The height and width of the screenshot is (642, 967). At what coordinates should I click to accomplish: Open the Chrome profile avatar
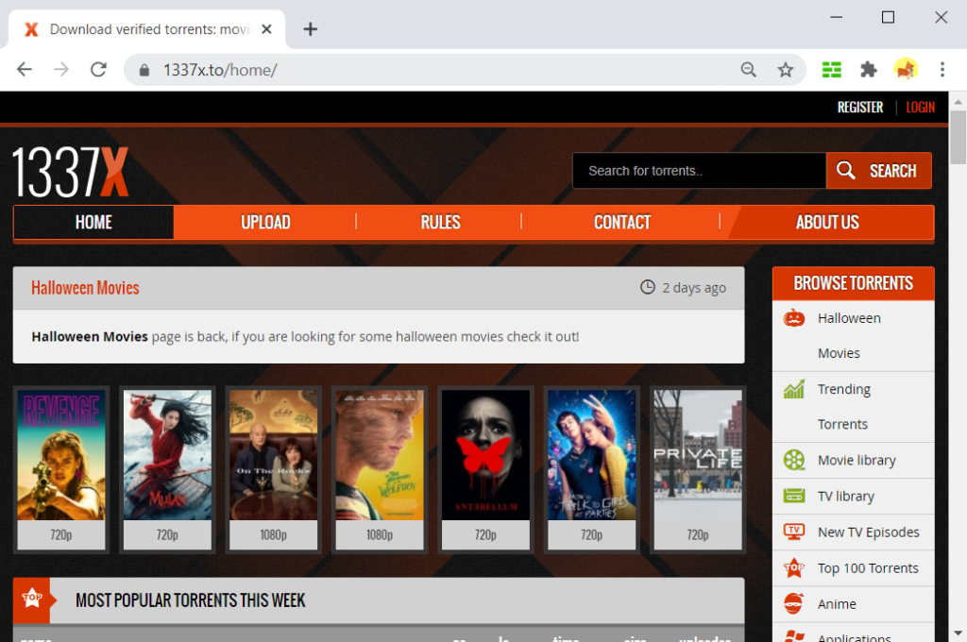click(906, 70)
